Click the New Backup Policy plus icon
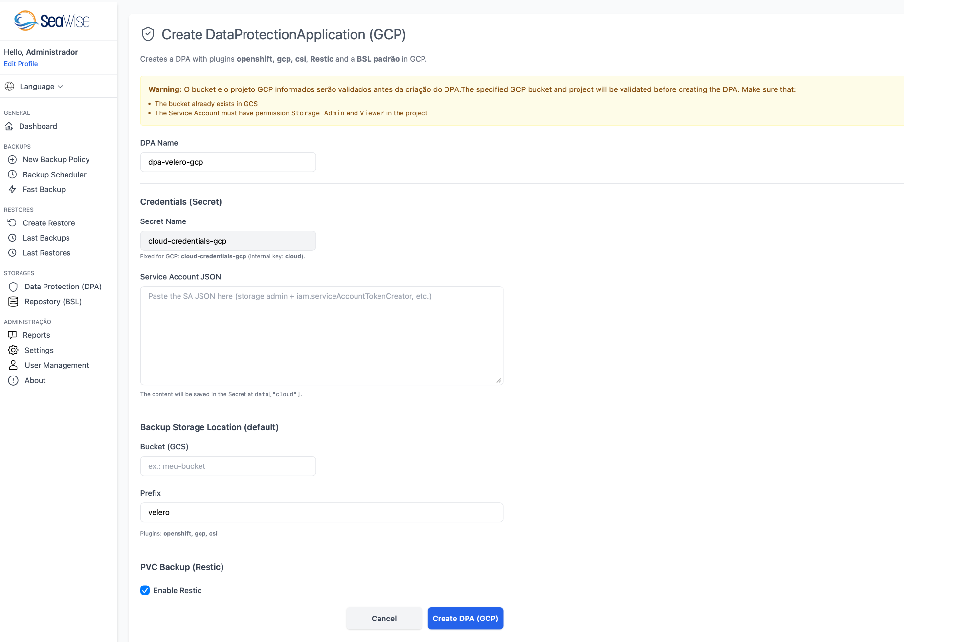The image size is (978, 642). (x=12, y=160)
